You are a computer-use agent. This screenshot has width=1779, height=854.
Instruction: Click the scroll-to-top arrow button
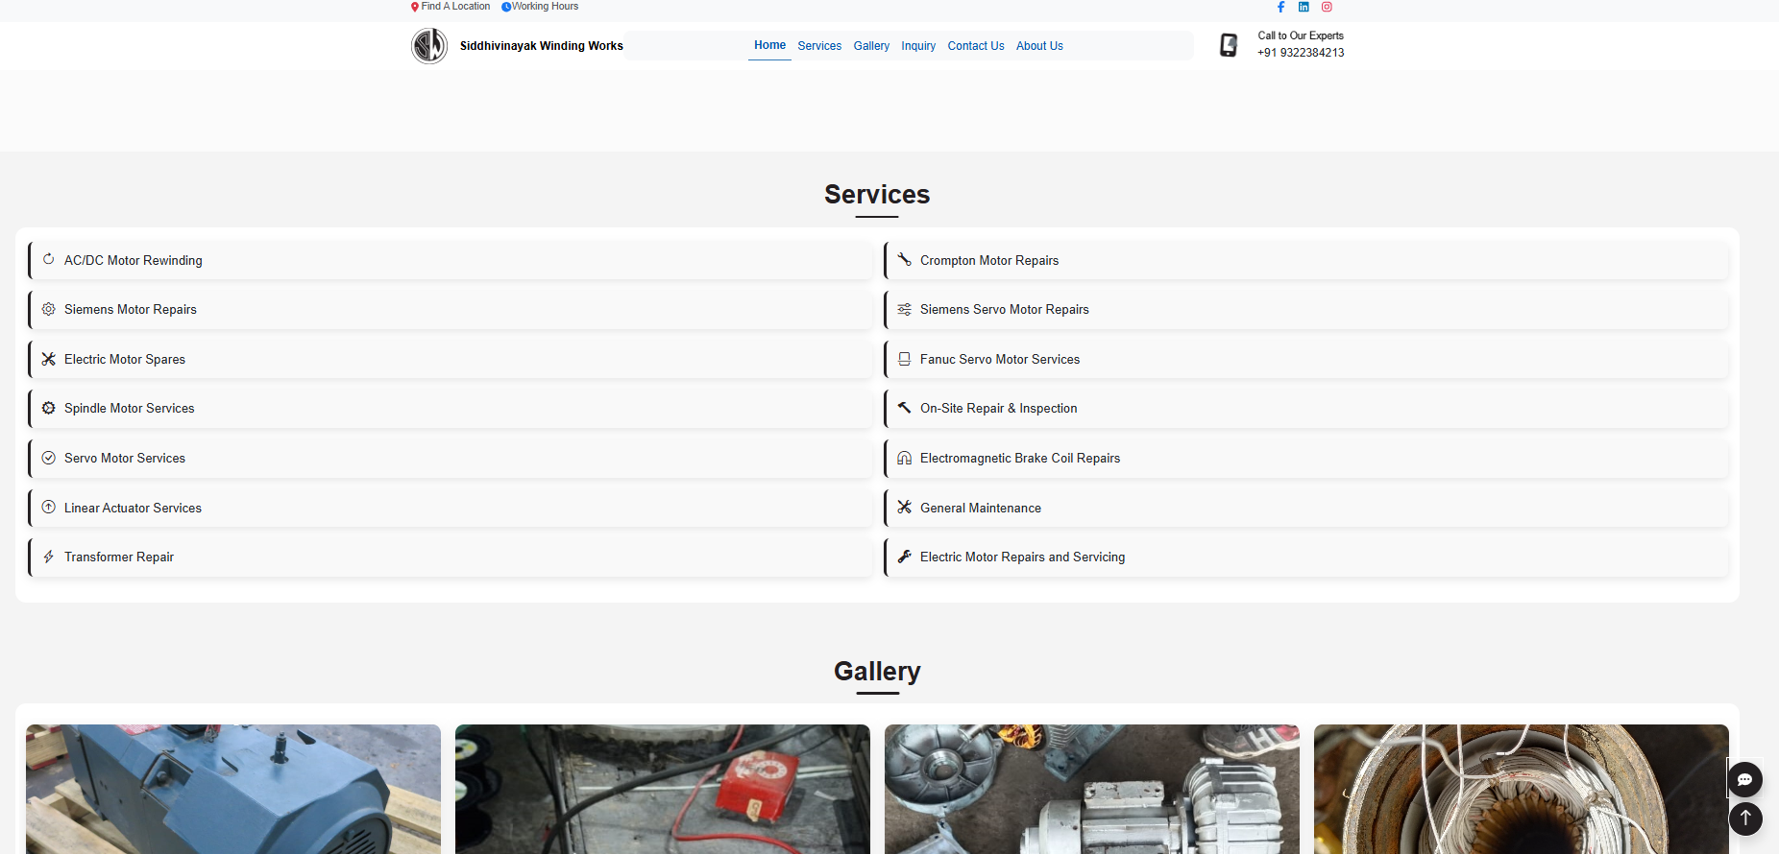pyautogui.click(x=1744, y=818)
